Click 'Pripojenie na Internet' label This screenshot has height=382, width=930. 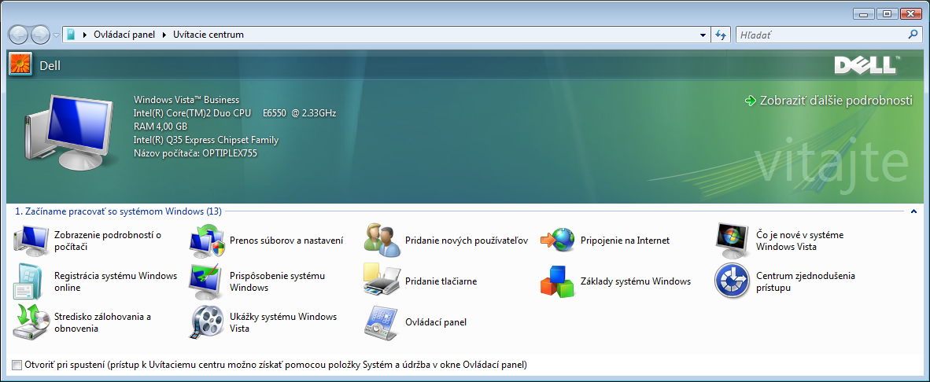[626, 241]
